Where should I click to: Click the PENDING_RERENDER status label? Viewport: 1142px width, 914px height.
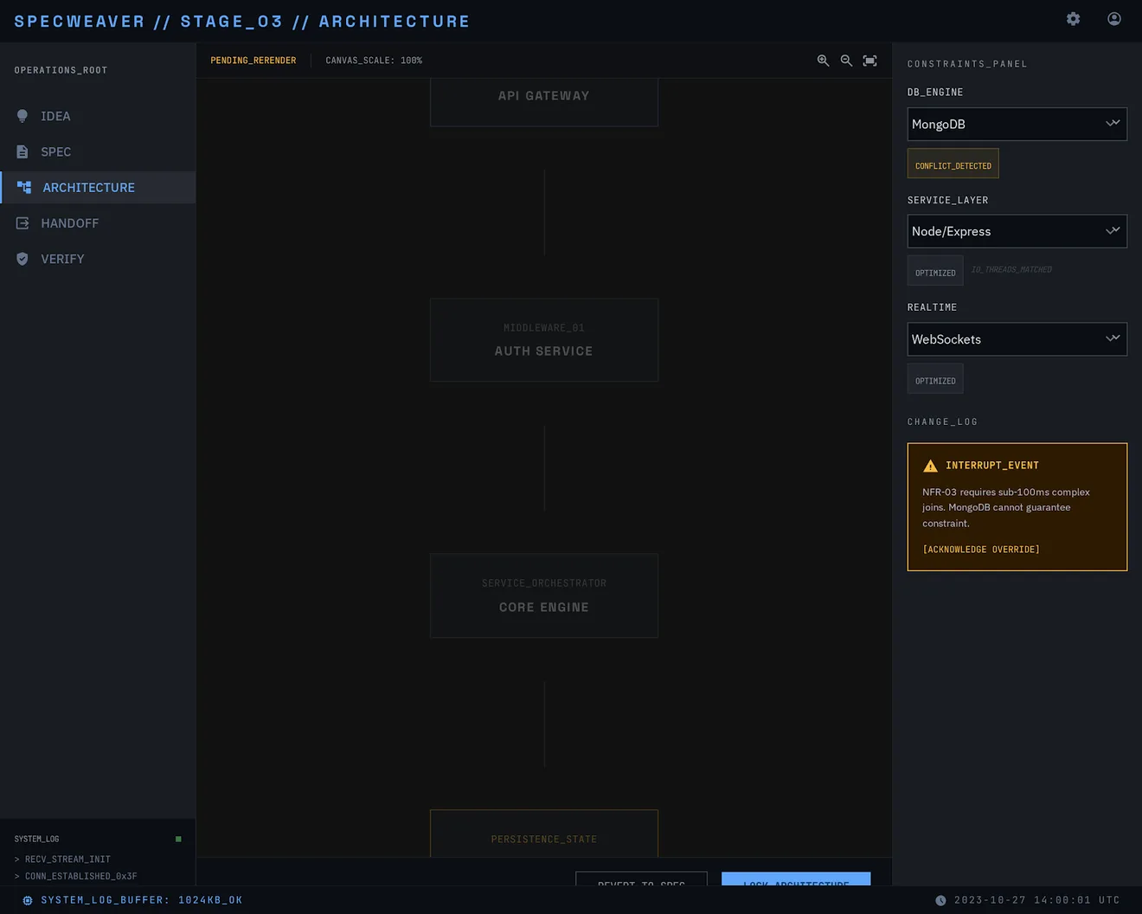coord(253,61)
